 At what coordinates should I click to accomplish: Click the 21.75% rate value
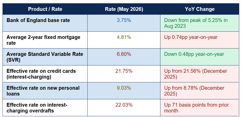(124, 71)
